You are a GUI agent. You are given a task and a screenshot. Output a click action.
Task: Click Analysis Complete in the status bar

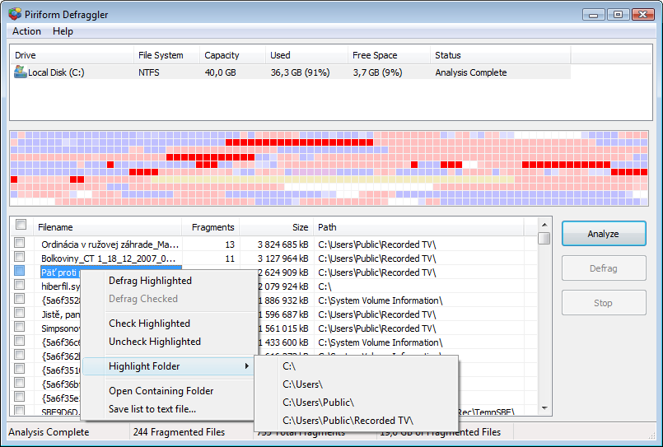pyautogui.click(x=49, y=432)
